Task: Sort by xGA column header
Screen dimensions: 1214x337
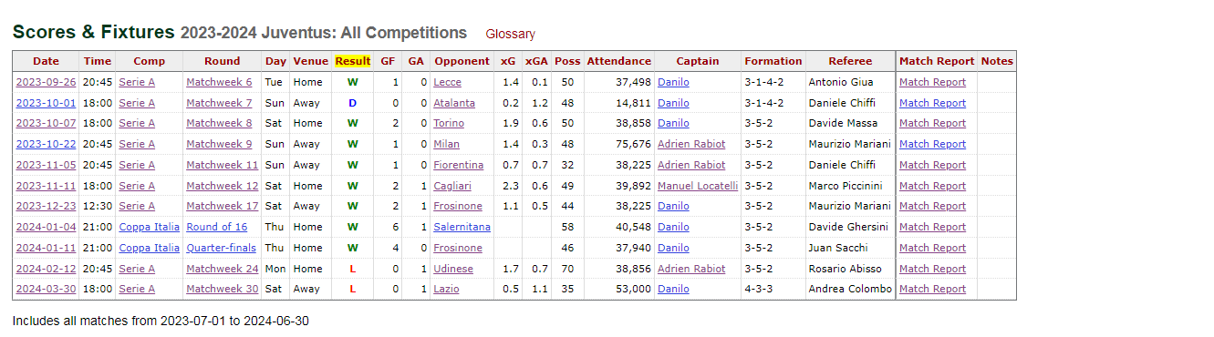Action: coord(536,61)
